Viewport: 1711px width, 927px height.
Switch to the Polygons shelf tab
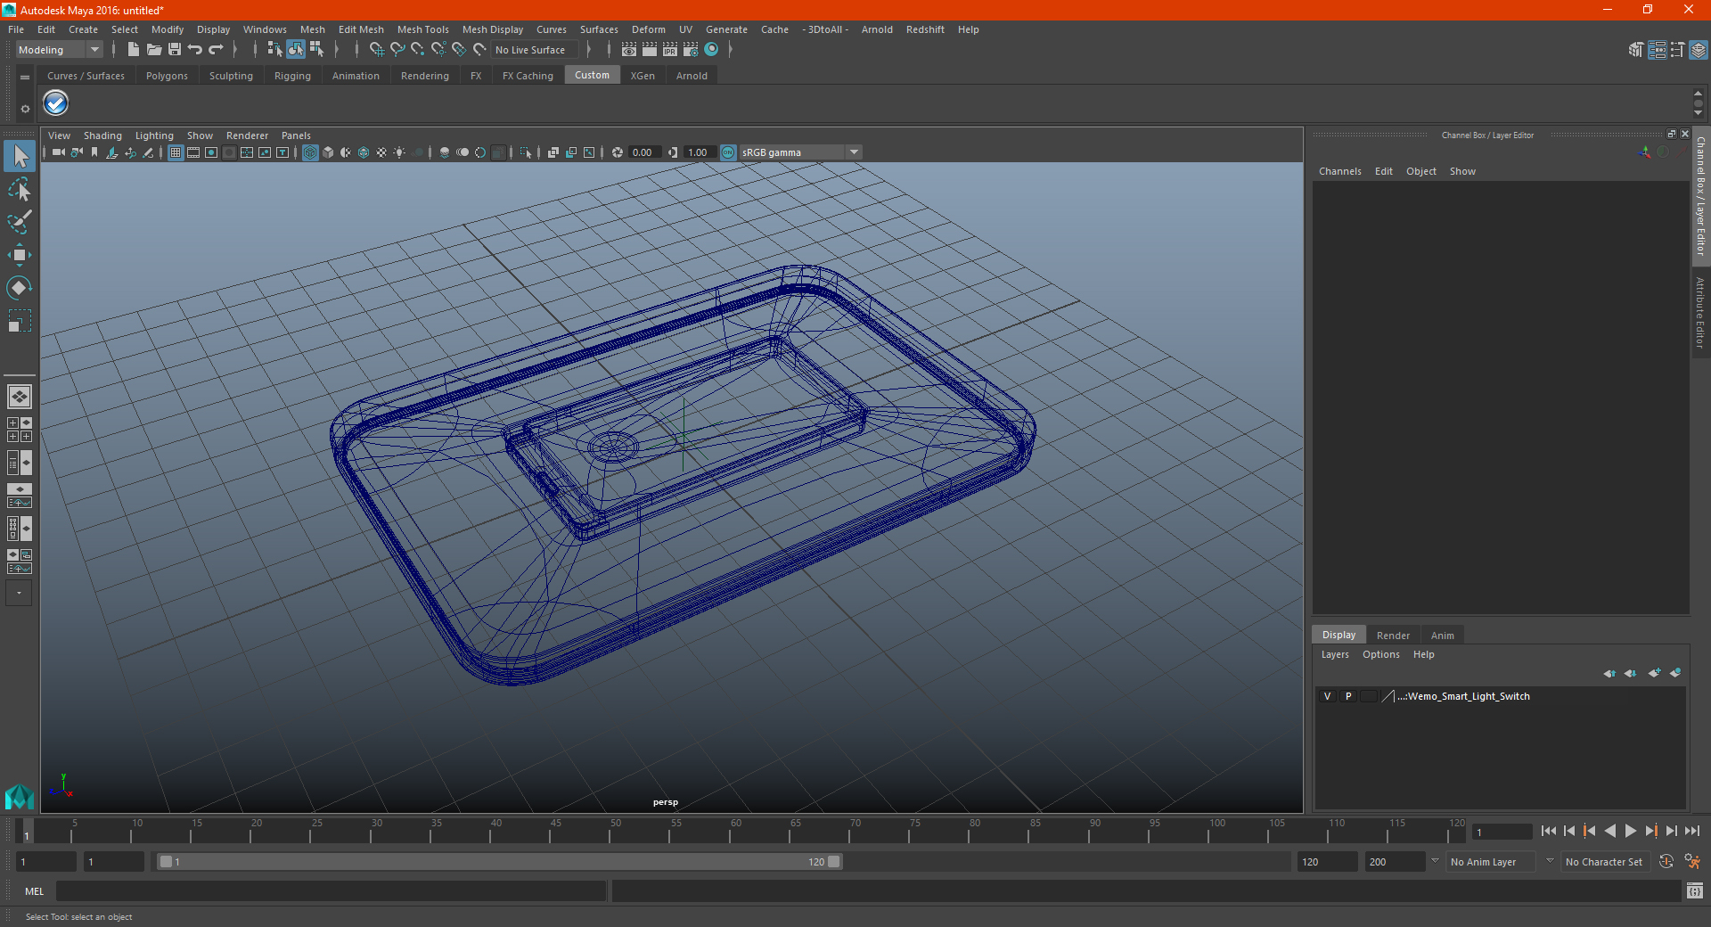(x=167, y=76)
